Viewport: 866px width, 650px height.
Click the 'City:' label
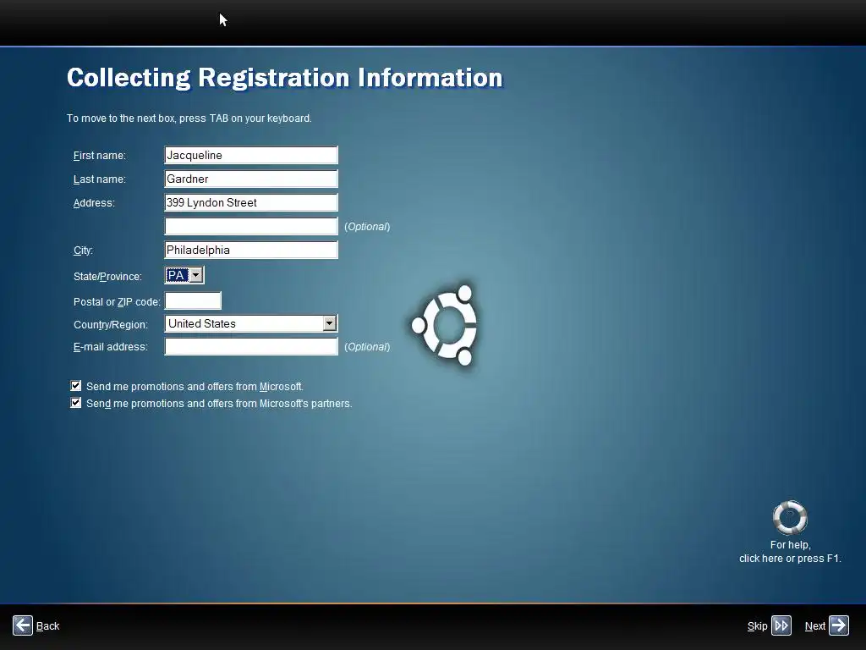(83, 251)
